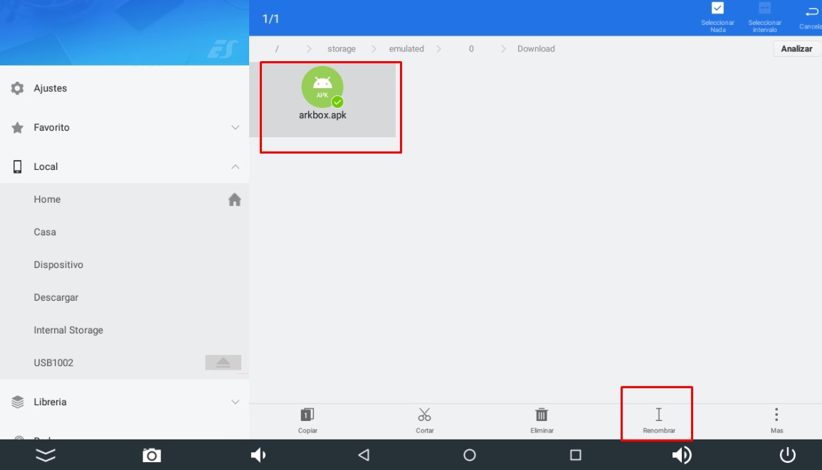Toggle Seleccionar Nada checkbox
The image size is (822, 470).
[717, 9]
